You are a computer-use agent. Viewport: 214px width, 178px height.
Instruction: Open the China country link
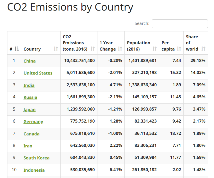tap(29, 61)
